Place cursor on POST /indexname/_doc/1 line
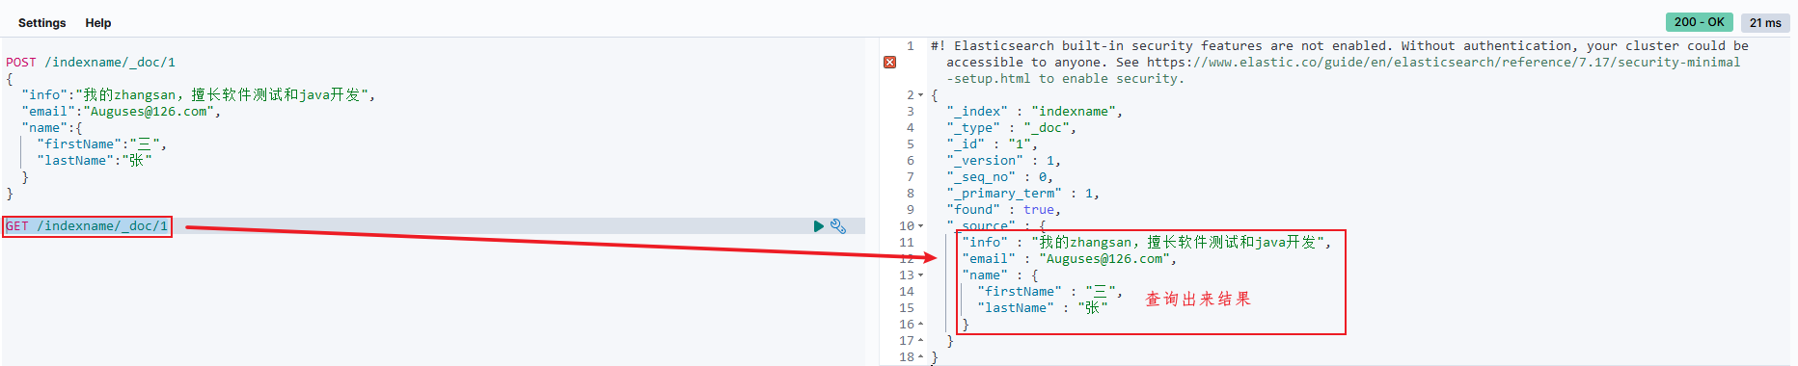Image resolution: width=1798 pixels, height=366 pixels. [91, 63]
